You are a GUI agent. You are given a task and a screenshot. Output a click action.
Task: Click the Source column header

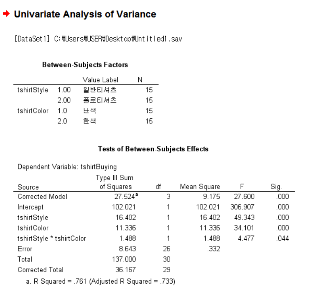pyautogui.click(x=28, y=187)
